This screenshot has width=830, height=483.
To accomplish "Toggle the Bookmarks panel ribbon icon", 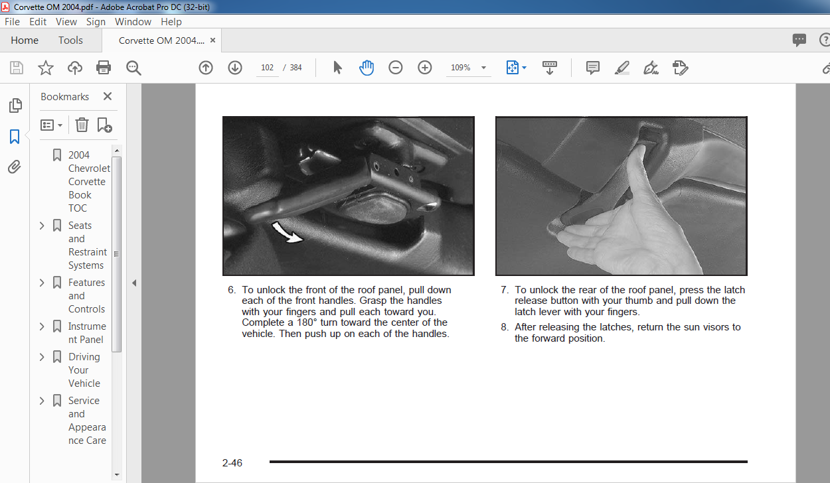I will (15, 137).
